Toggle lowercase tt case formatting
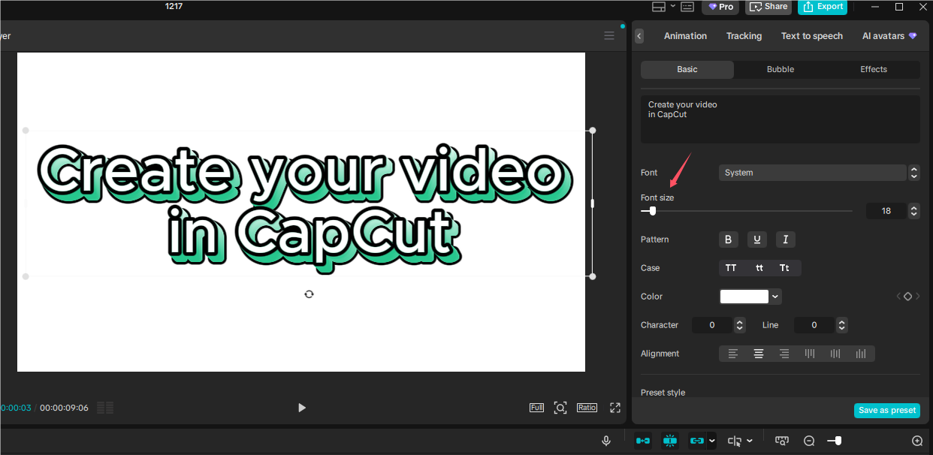This screenshot has height=455, width=933. coord(758,267)
